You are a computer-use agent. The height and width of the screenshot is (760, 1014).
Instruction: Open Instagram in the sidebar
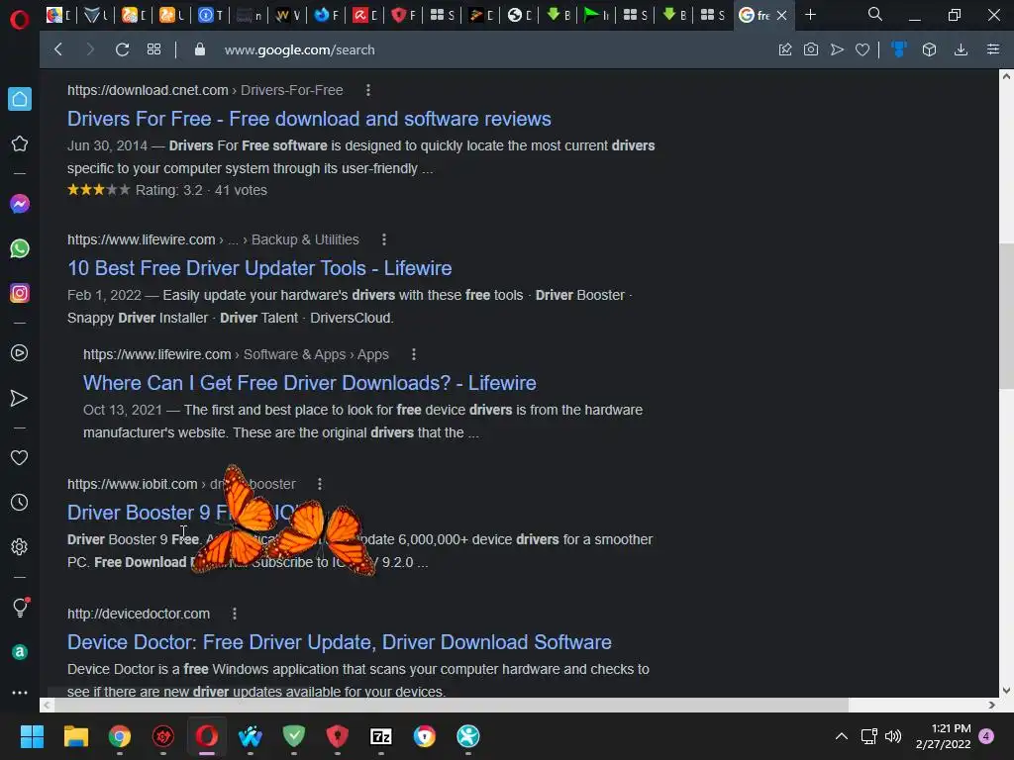pyautogui.click(x=20, y=293)
